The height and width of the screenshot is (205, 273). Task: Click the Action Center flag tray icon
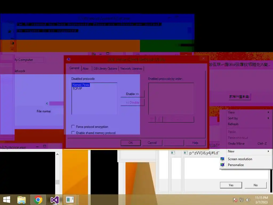point(235,200)
